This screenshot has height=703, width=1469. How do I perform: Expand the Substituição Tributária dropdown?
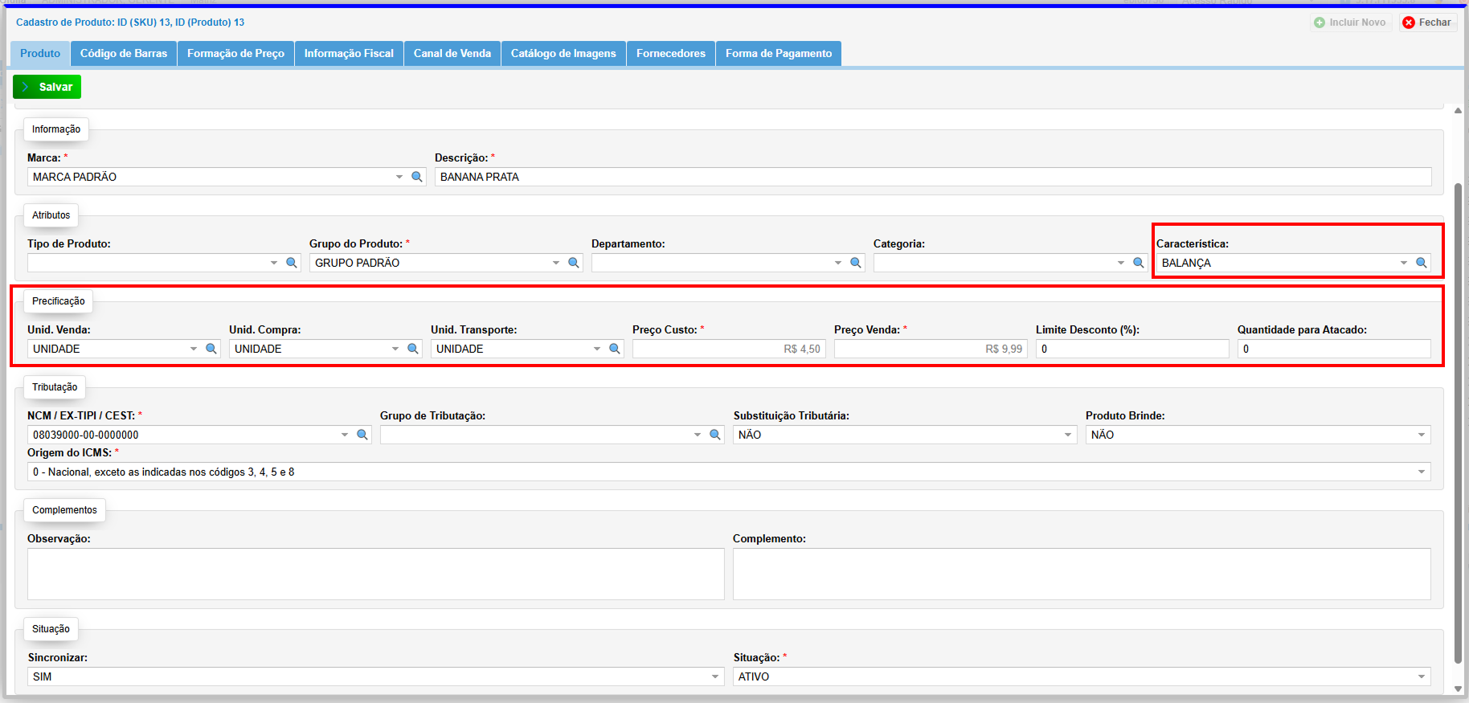(1068, 435)
